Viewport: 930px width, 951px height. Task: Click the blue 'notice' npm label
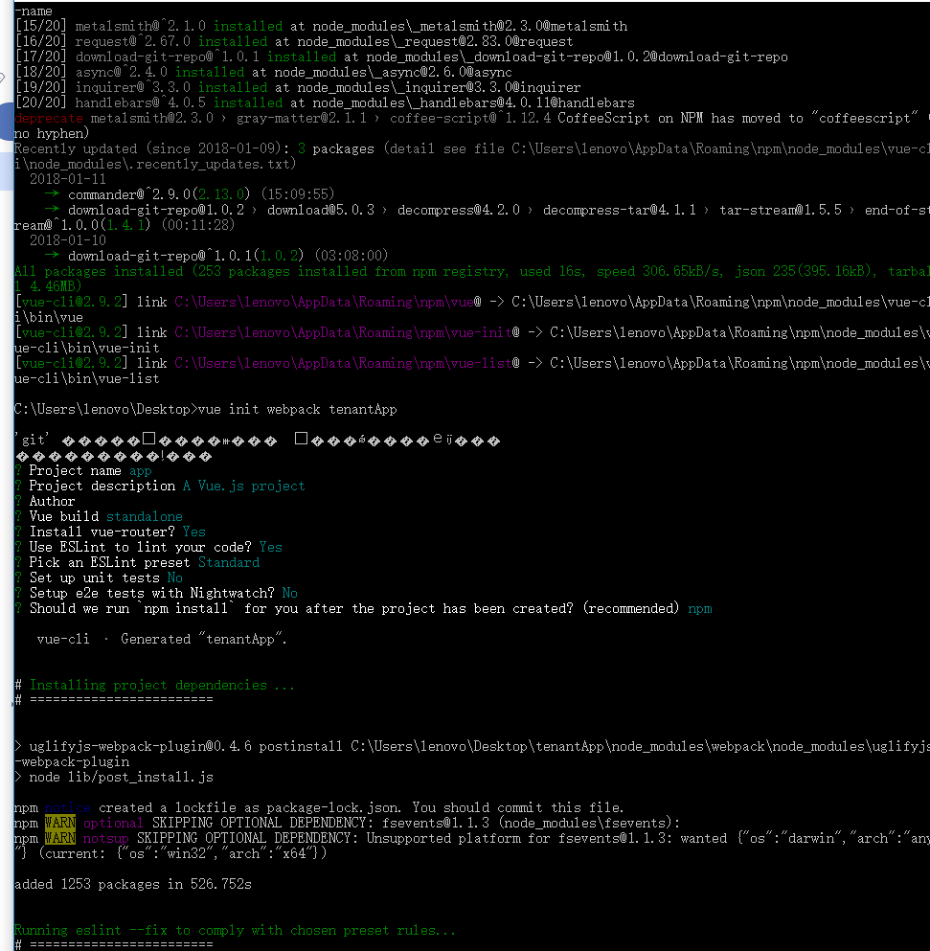[x=67, y=808]
